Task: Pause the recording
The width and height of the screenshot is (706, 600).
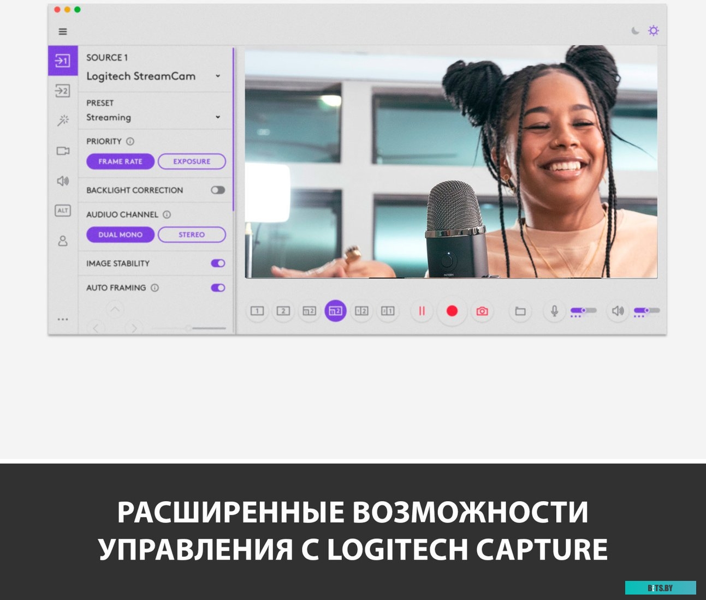Action: (x=422, y=311)
